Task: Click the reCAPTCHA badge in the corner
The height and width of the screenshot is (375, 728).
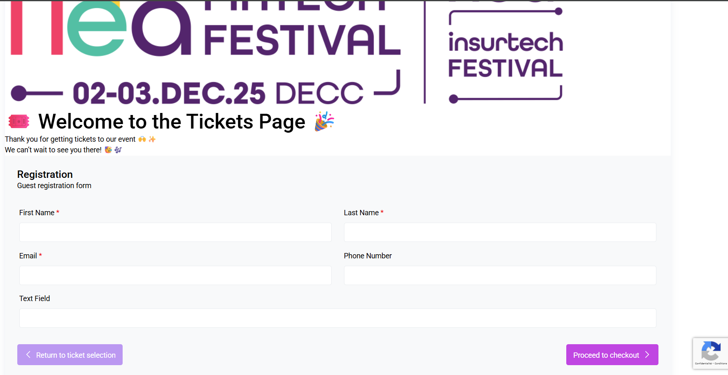Action: [x=711, y=352]
